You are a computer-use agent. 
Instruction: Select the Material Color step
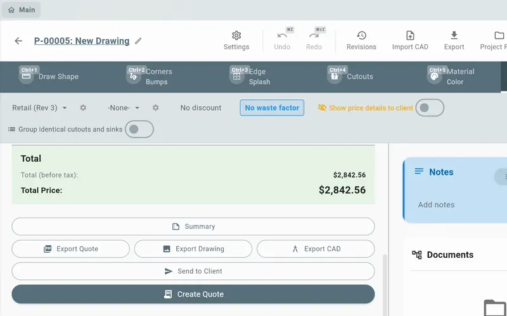coord(451,76)
